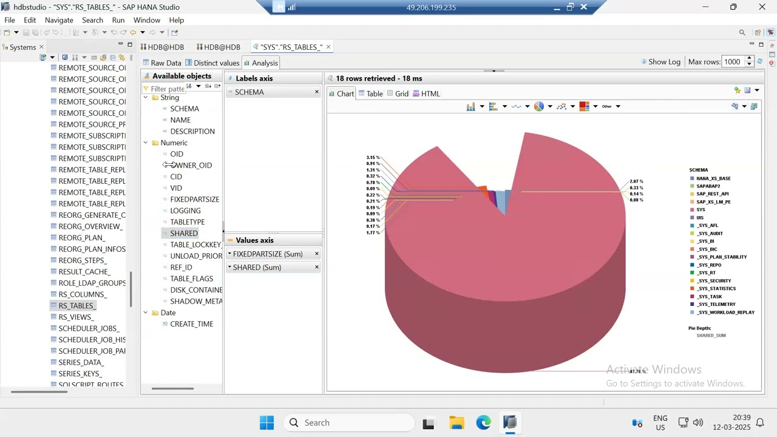
Task: Remove SHARED (Sum) from Values axis
Action: tap(316, 267)
